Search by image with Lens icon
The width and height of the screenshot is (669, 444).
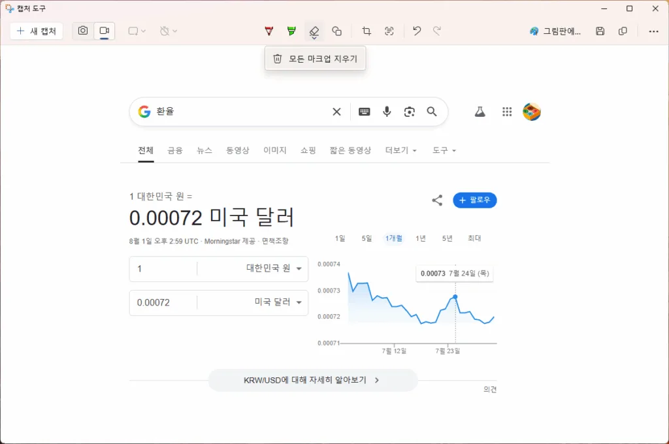pyautogui.click(x=410, y=112)
